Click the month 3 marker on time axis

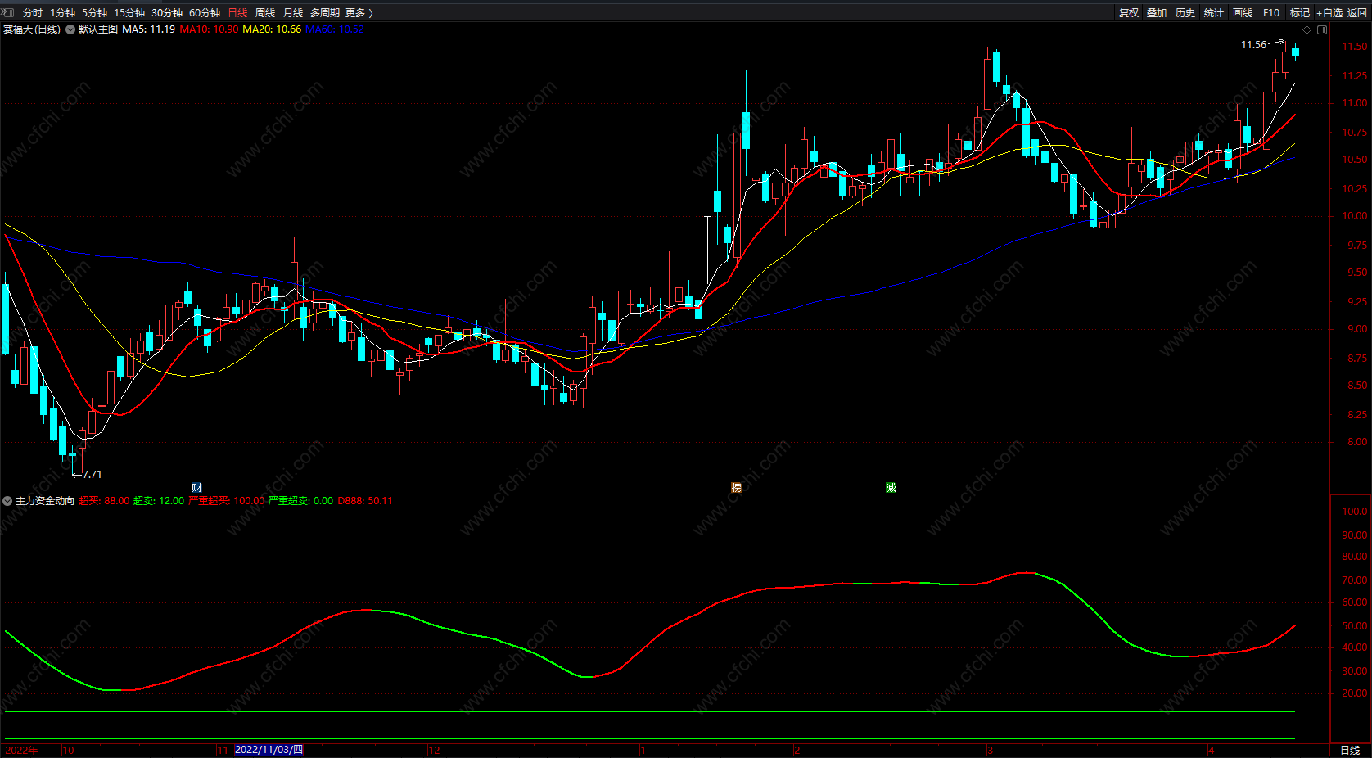(990, 751)
